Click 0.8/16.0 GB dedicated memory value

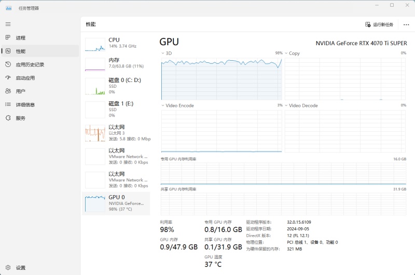[223, 229]
